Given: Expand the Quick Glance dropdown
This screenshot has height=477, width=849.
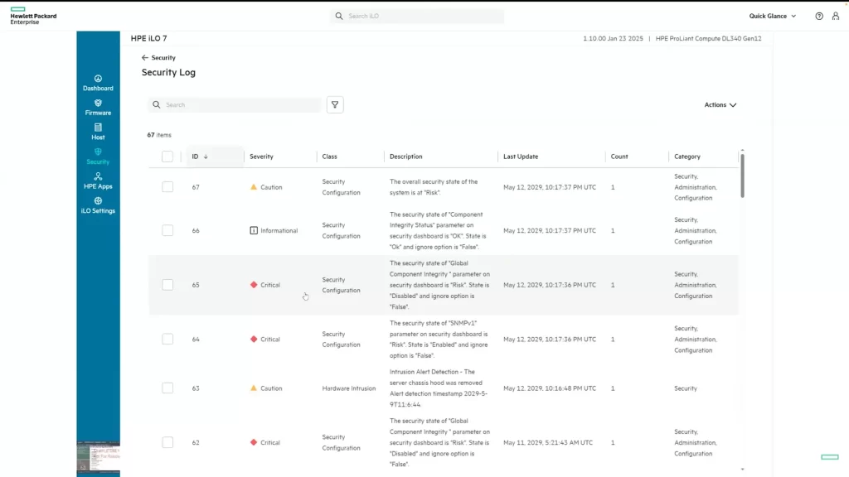Looking at the screenshot, I should tap(773, 17).
